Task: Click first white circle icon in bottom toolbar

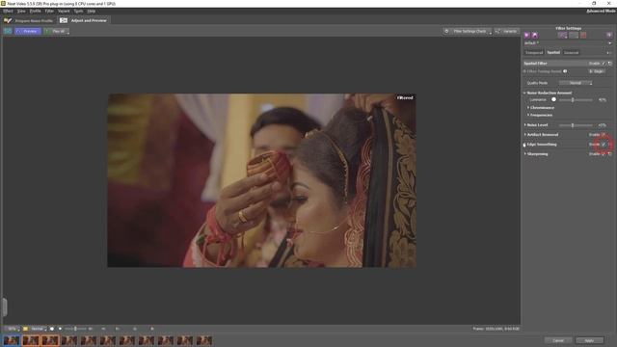Action: 52,329
